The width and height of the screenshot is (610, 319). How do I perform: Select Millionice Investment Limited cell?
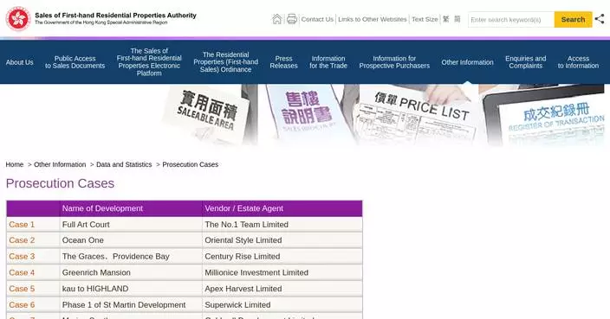tap(282, 273)
